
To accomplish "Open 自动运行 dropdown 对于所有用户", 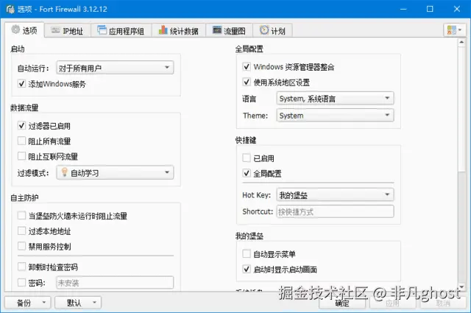I will click(115, 68).
